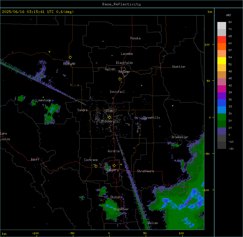Click the white asterisk marker east of Innisfail

pyautogui.click(x=142, y=85)
